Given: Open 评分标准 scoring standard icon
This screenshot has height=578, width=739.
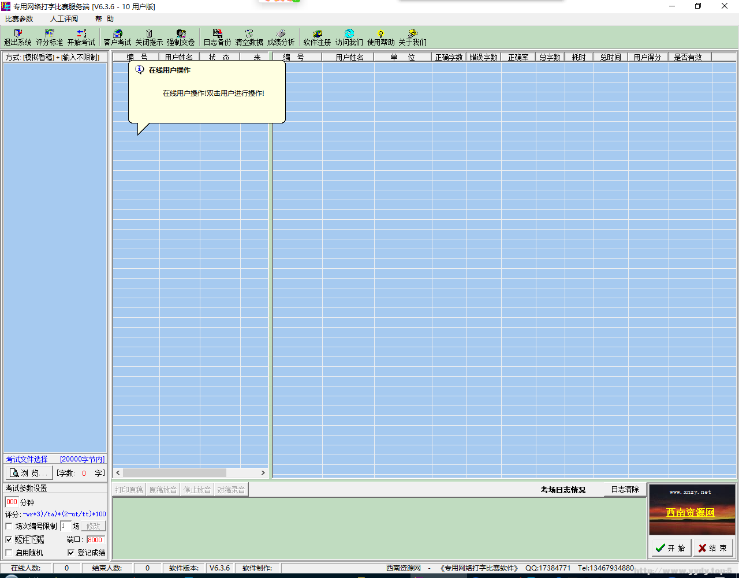Looking at the screenshot, I should click(49, 37).
